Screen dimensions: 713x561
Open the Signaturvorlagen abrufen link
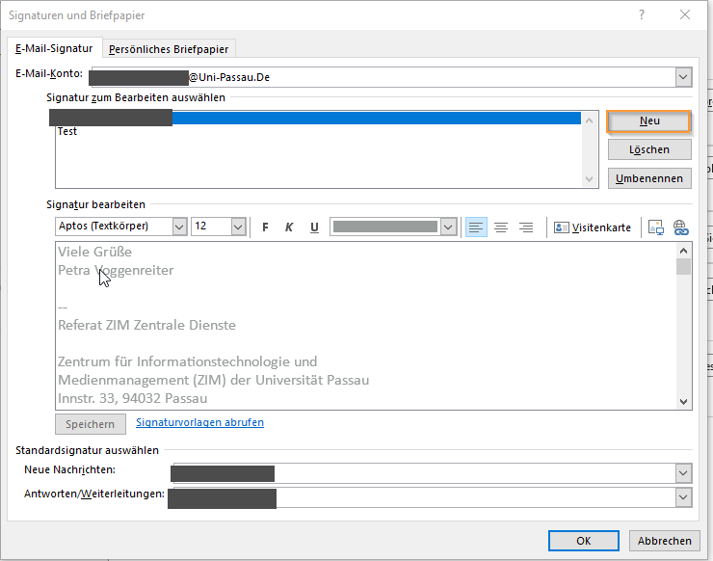[199, 422]
